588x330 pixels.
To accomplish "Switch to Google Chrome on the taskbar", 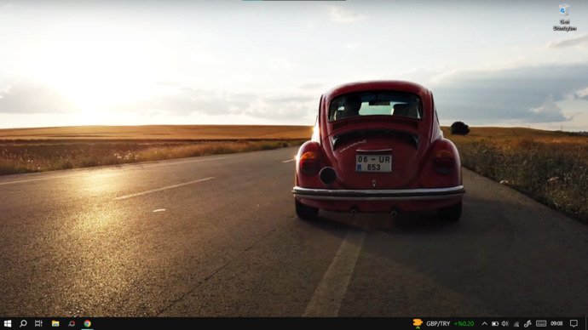I will (x=88, y=324).
